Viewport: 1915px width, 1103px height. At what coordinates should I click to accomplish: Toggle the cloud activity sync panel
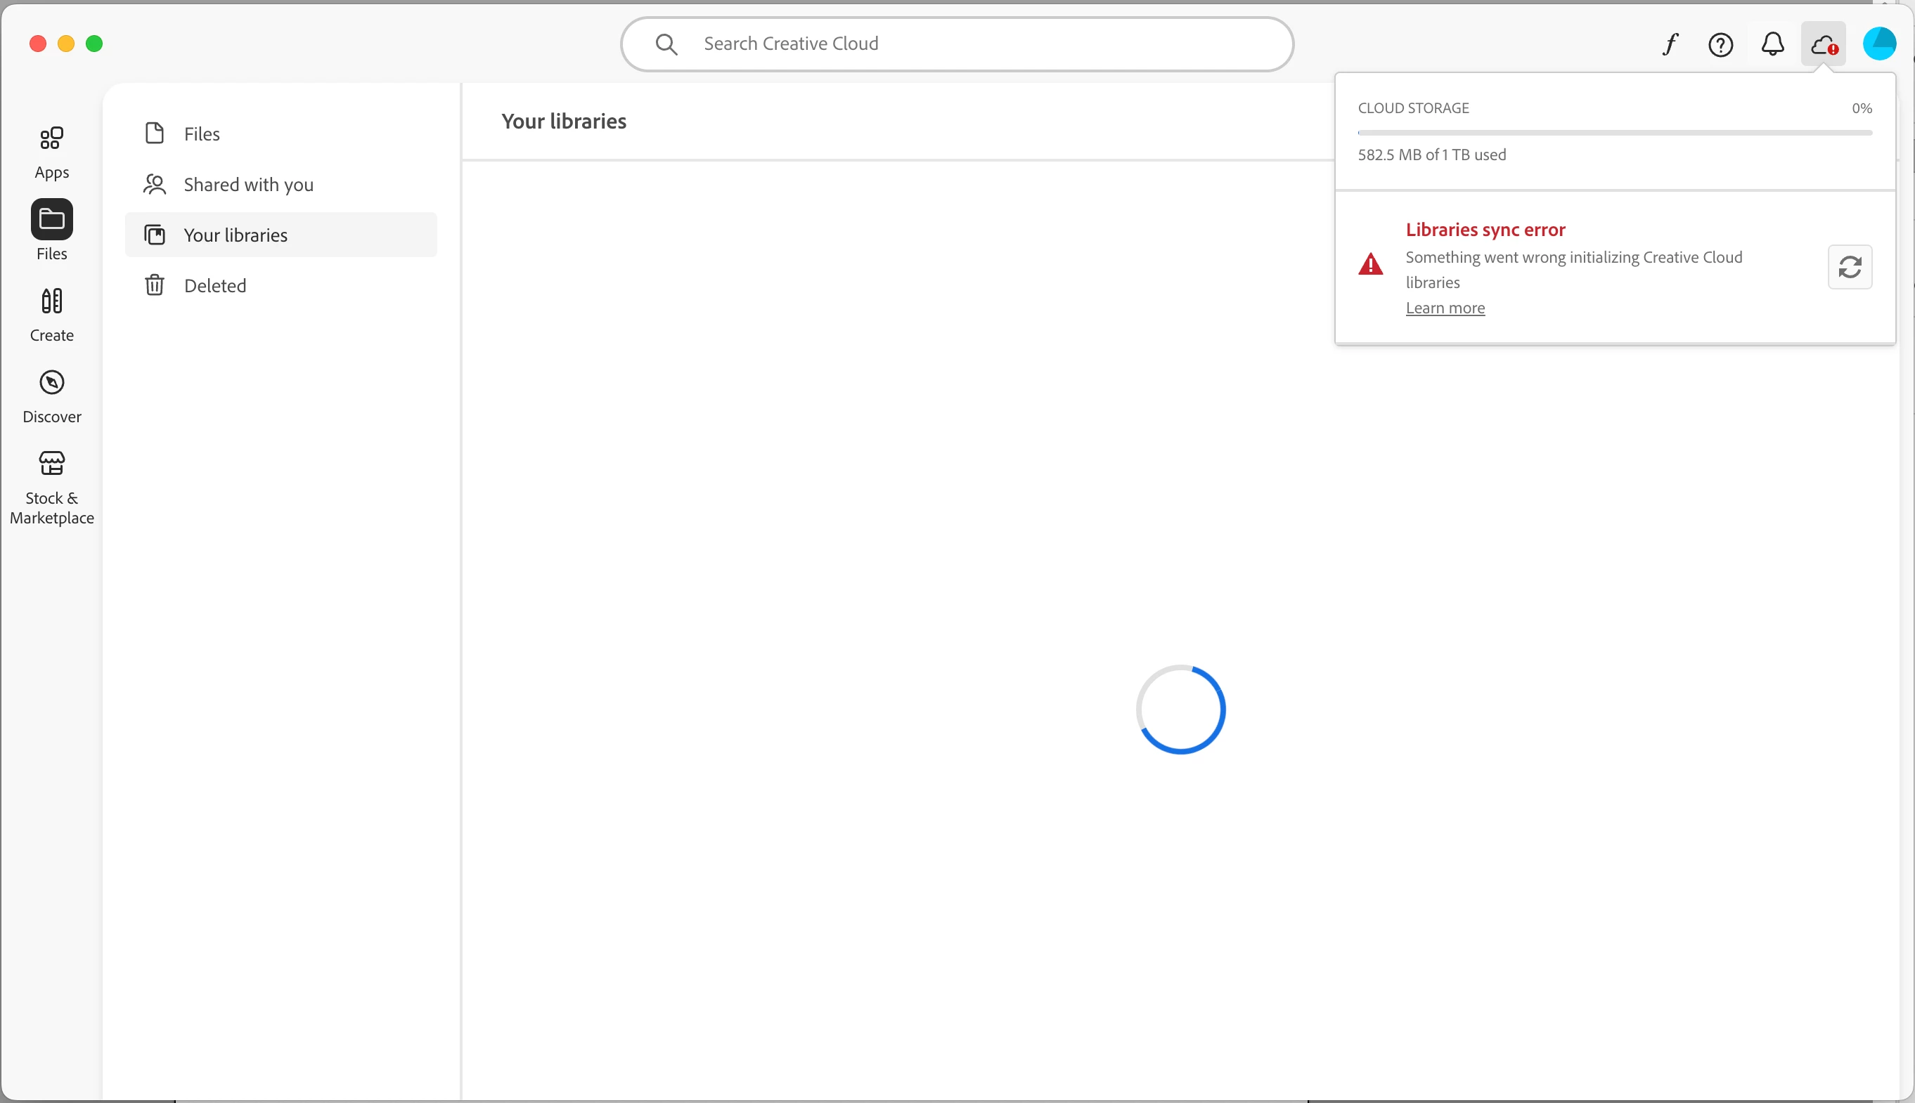click(x=1824, y=45)
